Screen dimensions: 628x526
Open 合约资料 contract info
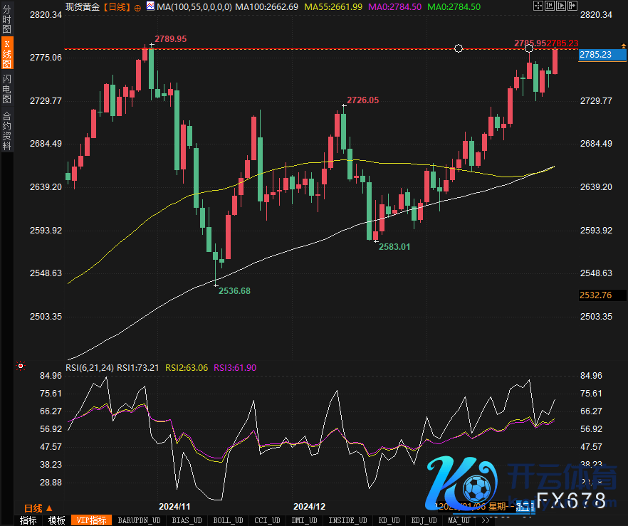[6, 131]
